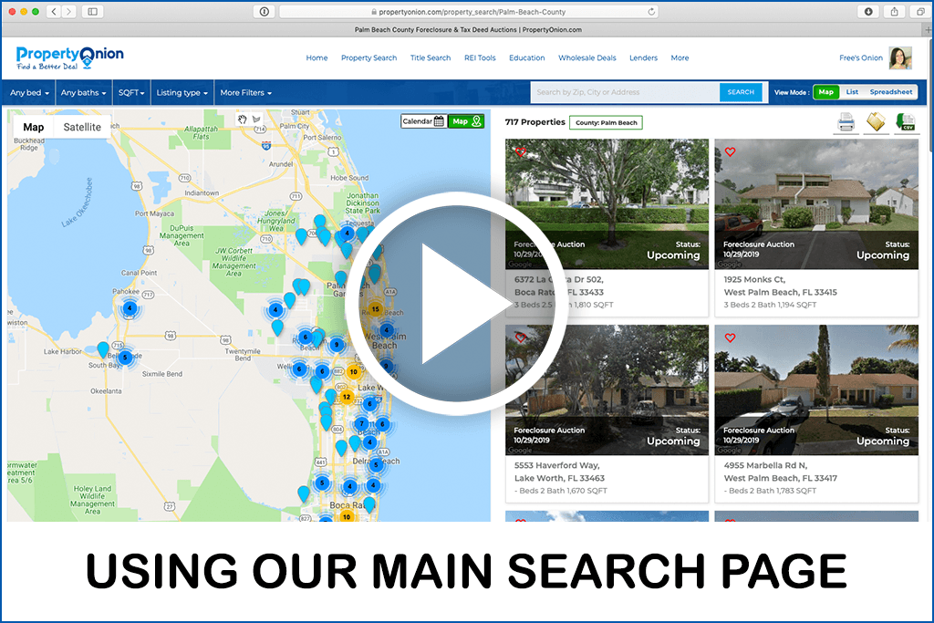Expand the Listing type dropdown
Image resolution: width=934 pixels, height=623 pixels.
181,92
